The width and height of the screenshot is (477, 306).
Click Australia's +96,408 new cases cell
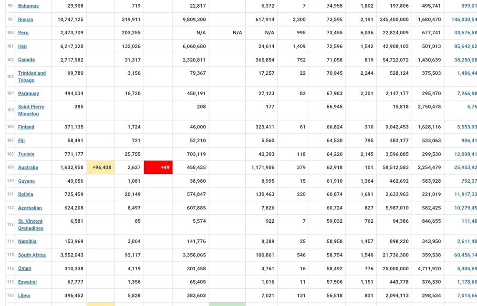pos(101,168)
